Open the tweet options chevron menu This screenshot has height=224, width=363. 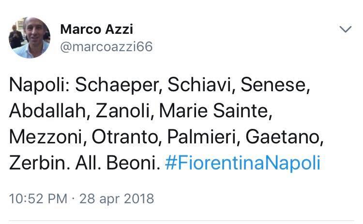345,30
